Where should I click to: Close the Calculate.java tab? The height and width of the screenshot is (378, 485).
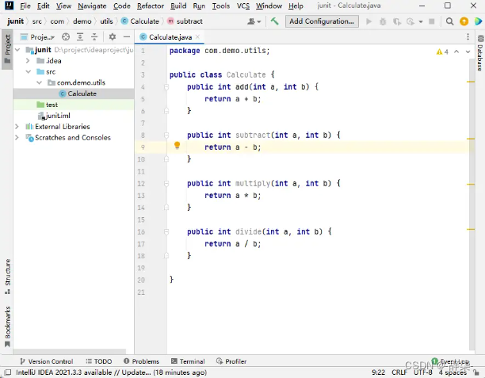197,36
